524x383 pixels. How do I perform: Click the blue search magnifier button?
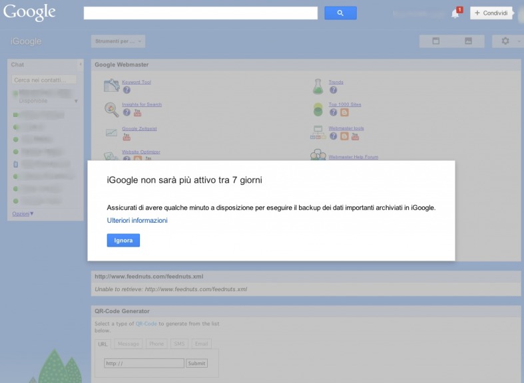pos(340,13)
